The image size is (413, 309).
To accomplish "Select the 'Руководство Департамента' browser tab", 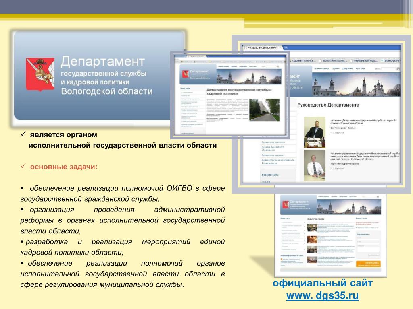I will point(262,48).
